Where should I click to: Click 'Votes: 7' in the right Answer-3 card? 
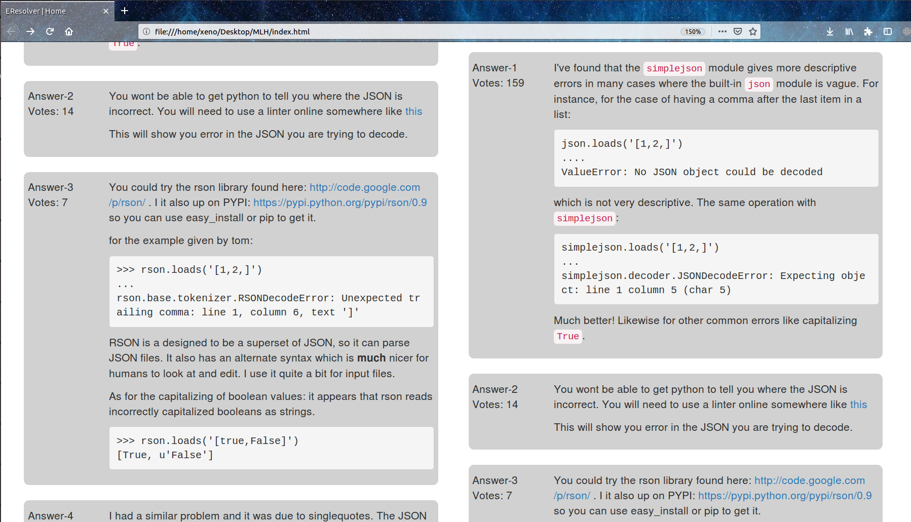click(x=492, y=496)
